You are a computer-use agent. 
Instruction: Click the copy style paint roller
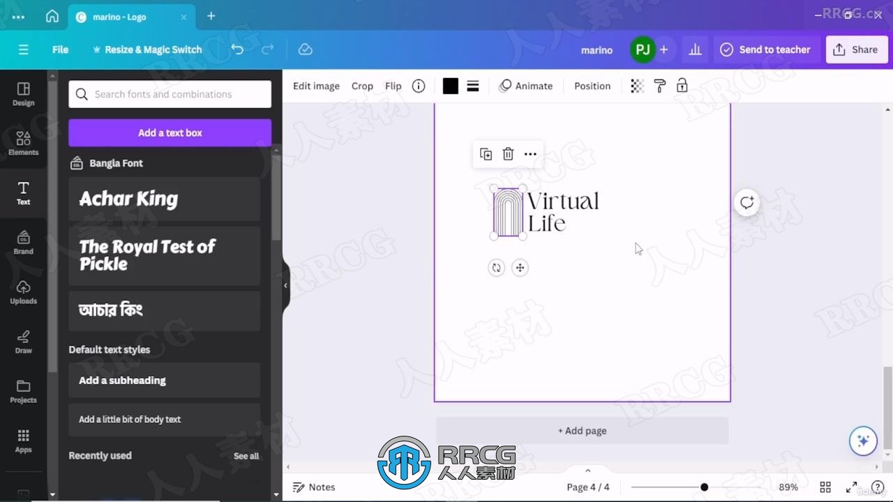[659, 86]
